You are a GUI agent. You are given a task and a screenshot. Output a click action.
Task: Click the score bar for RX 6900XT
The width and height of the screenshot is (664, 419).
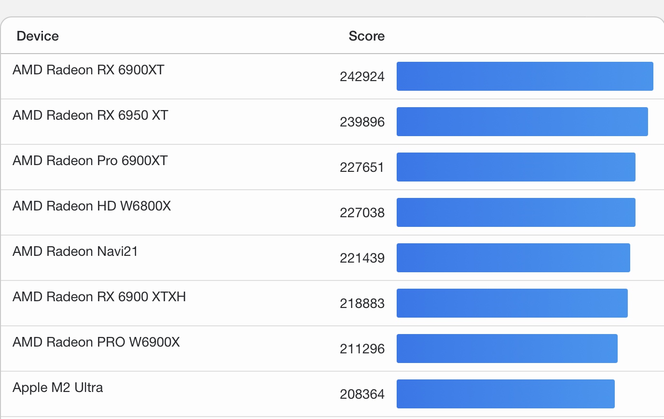525,76
